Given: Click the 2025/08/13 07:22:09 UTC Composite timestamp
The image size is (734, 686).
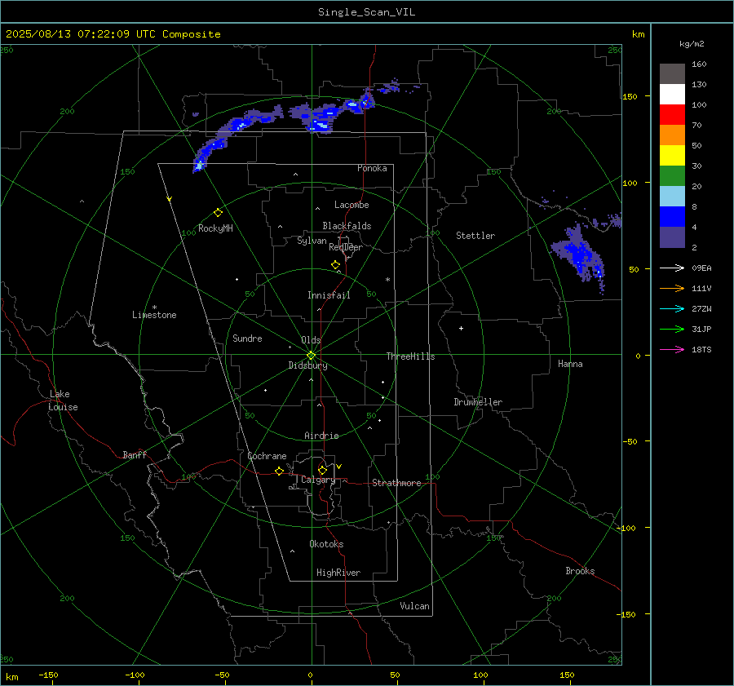Looking at the screenshot, I should pyautogui.click(x=113, y=34).
